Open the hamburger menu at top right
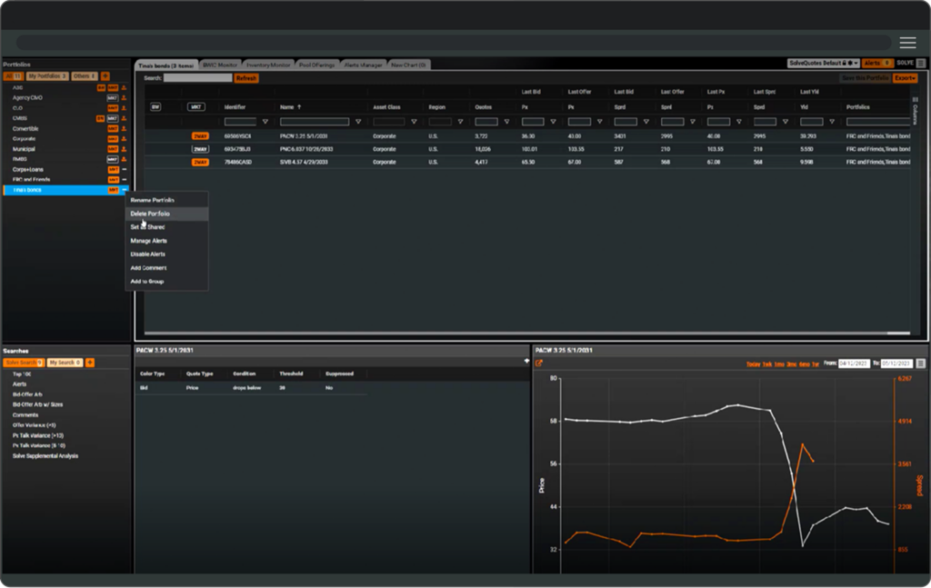931x588 pixels. click(x=907, y=43)
